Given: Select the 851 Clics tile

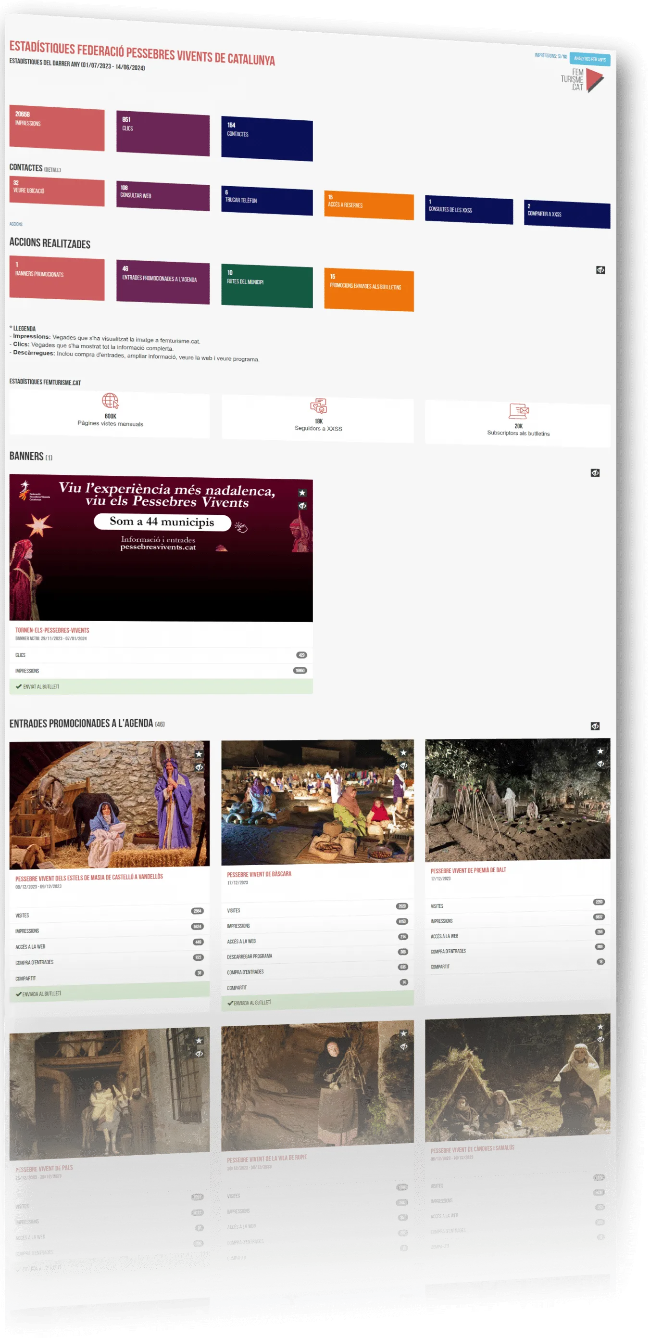Looking at the screenshot, I should 163,133.
